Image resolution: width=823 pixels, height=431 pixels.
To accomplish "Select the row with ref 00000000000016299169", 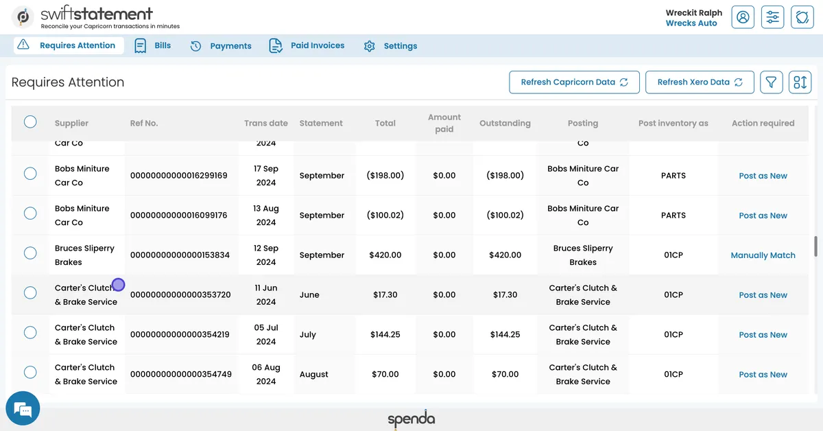I will point(30,173).
